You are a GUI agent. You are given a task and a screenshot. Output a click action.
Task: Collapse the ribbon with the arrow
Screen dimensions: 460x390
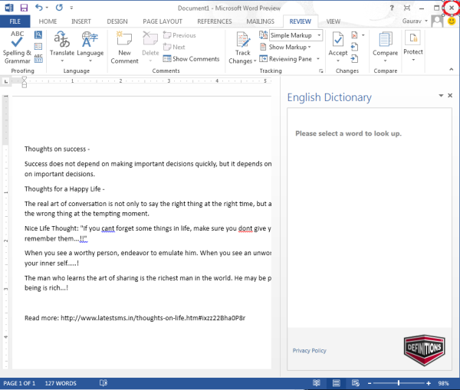pos(452,70)
